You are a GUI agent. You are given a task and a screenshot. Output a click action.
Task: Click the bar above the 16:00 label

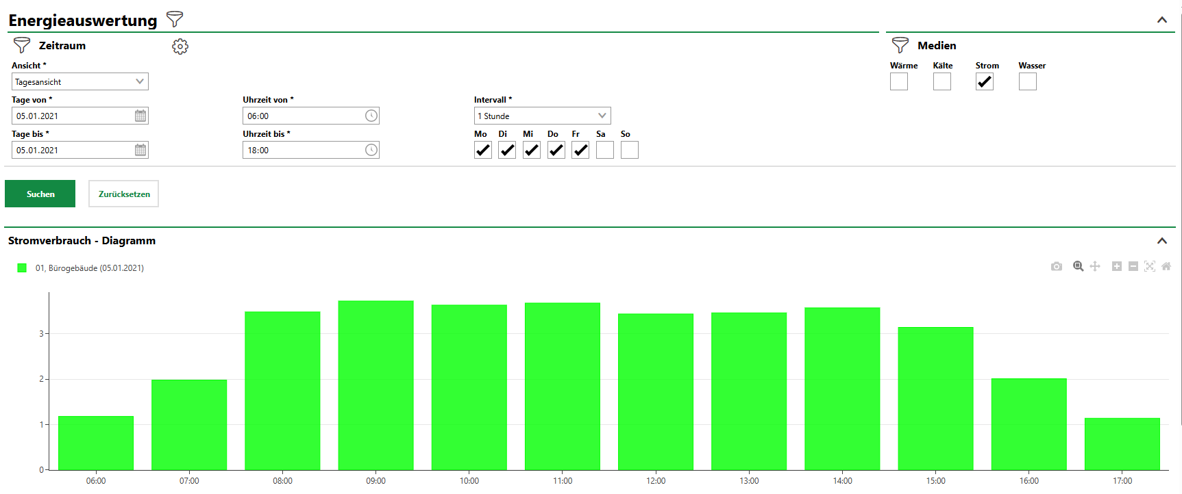pos(1029,424)
